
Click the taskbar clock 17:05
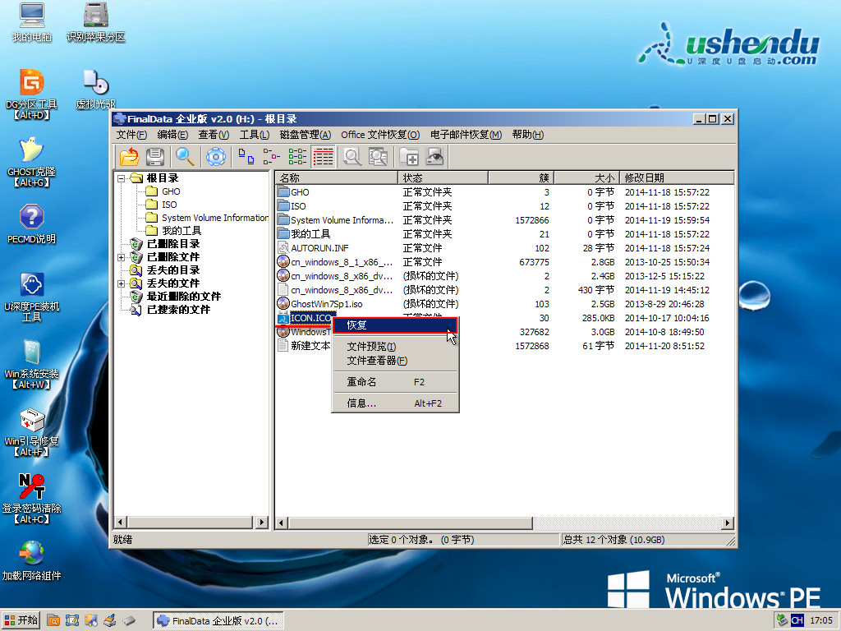pyautogui.click(x=821, y=621)
